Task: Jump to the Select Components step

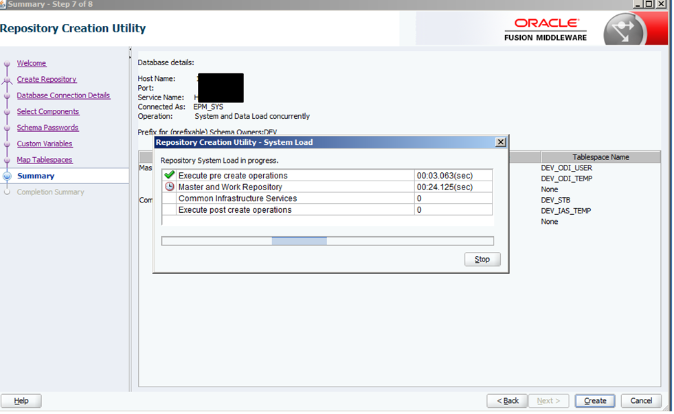Action: (48, 112)
